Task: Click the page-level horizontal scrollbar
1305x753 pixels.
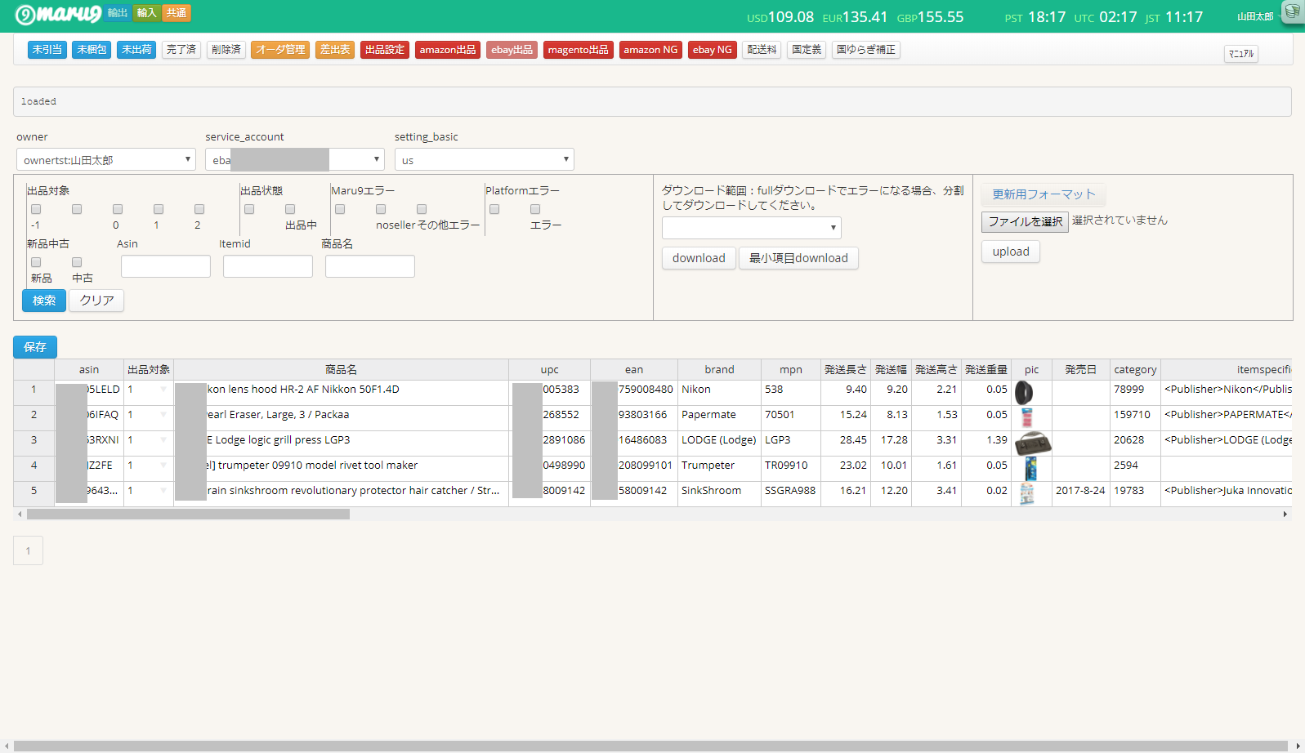Action: 651,746
